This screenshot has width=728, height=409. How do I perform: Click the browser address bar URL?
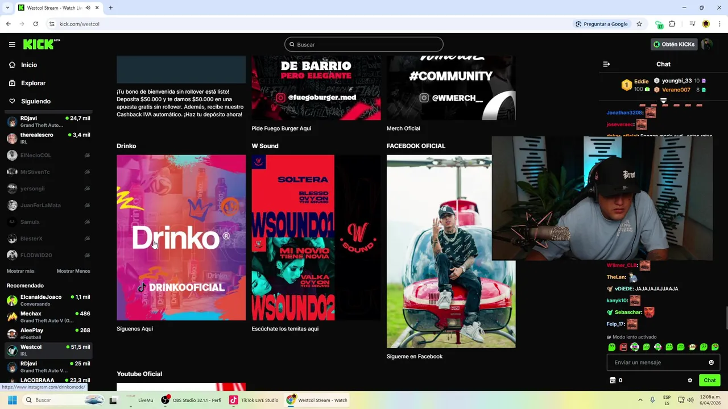point(80,24)
